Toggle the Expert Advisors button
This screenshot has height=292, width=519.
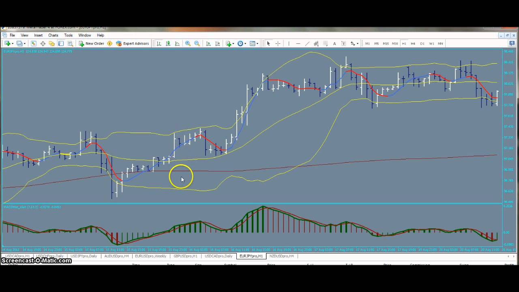click(133, 43)
